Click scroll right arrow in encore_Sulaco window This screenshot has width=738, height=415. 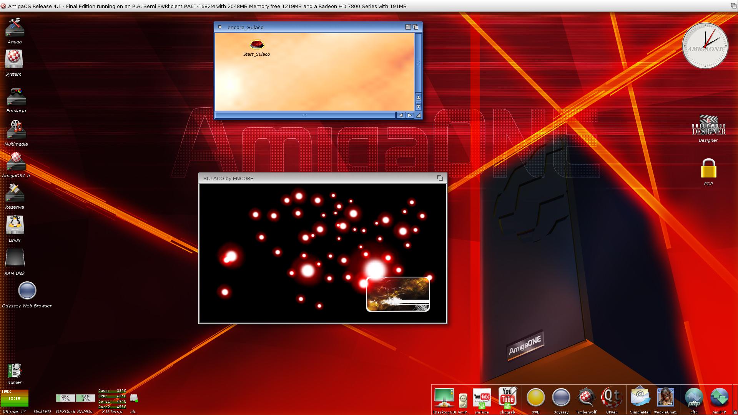click(x=409, y=115)
